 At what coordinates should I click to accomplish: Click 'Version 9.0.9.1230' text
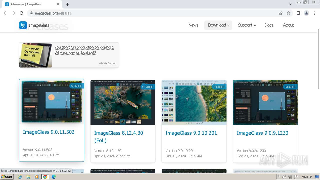(x=251, y=151)
